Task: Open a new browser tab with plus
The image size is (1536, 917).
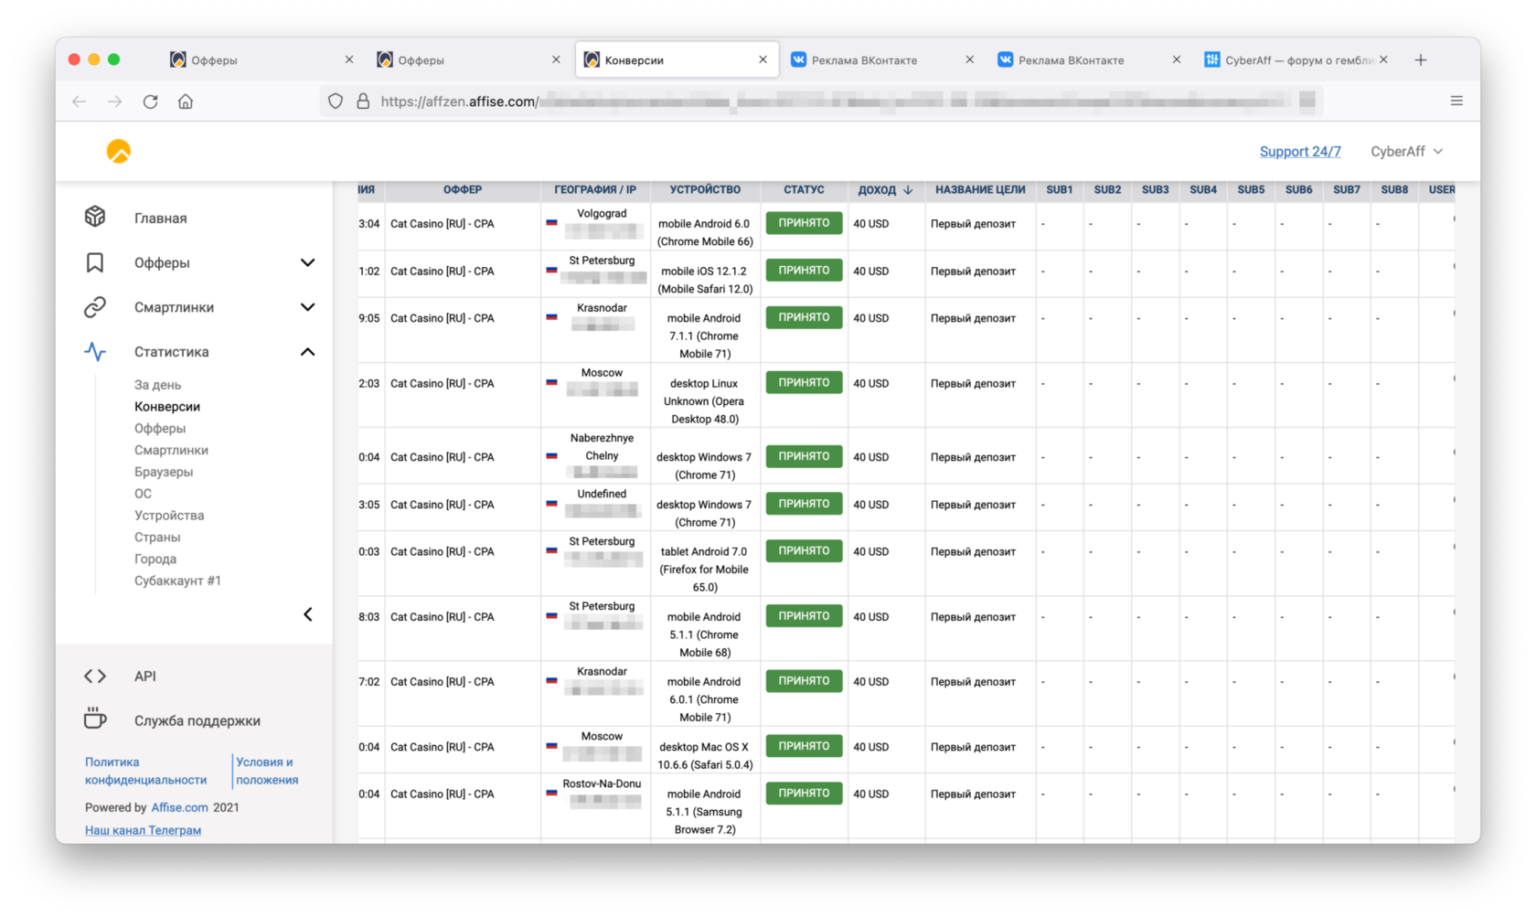Action: coord(1421,59)
